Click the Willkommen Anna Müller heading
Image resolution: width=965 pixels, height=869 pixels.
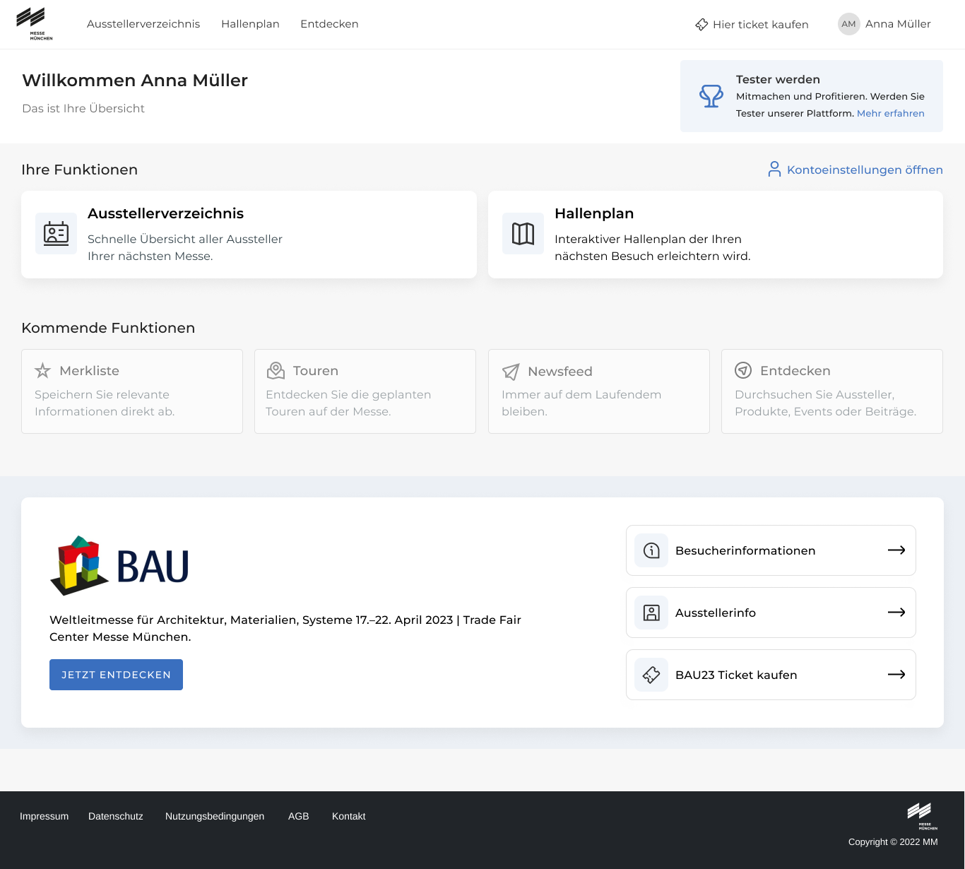click(x=135, y=81)
